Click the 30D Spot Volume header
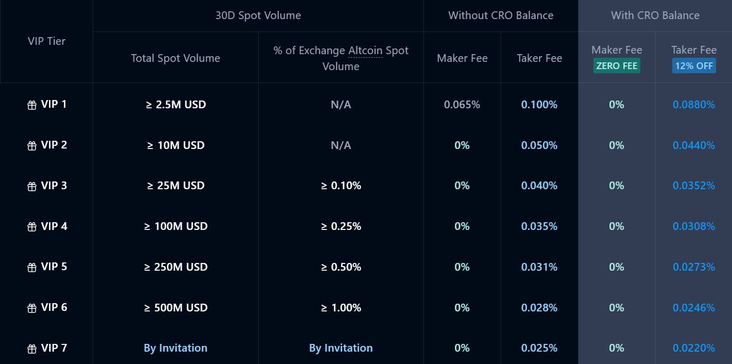The image size is (732, 364). click(258, 15)
